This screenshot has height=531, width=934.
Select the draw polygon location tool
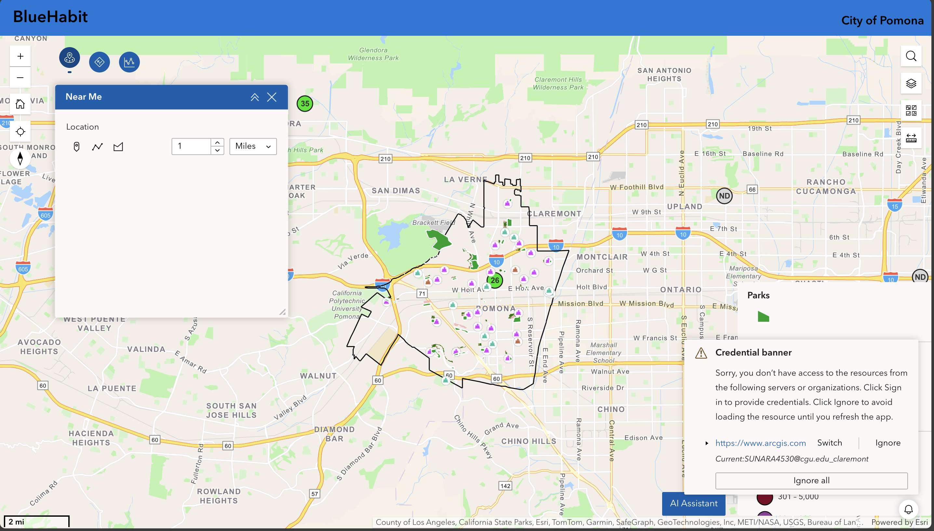118,147
